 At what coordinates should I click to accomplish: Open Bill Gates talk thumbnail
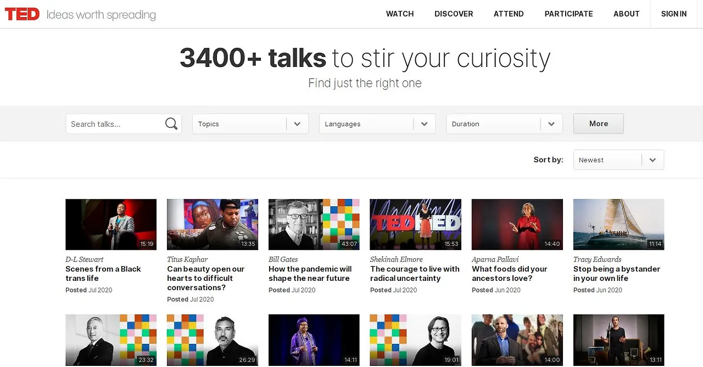314,224
